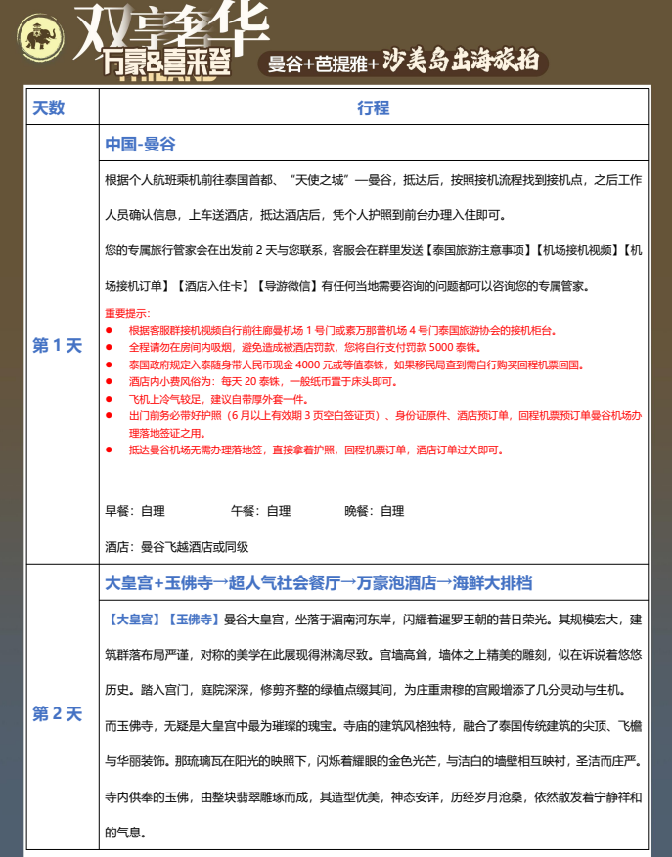
Task: Click the 双享奢华 title graphic
Action: click(172, 28)
